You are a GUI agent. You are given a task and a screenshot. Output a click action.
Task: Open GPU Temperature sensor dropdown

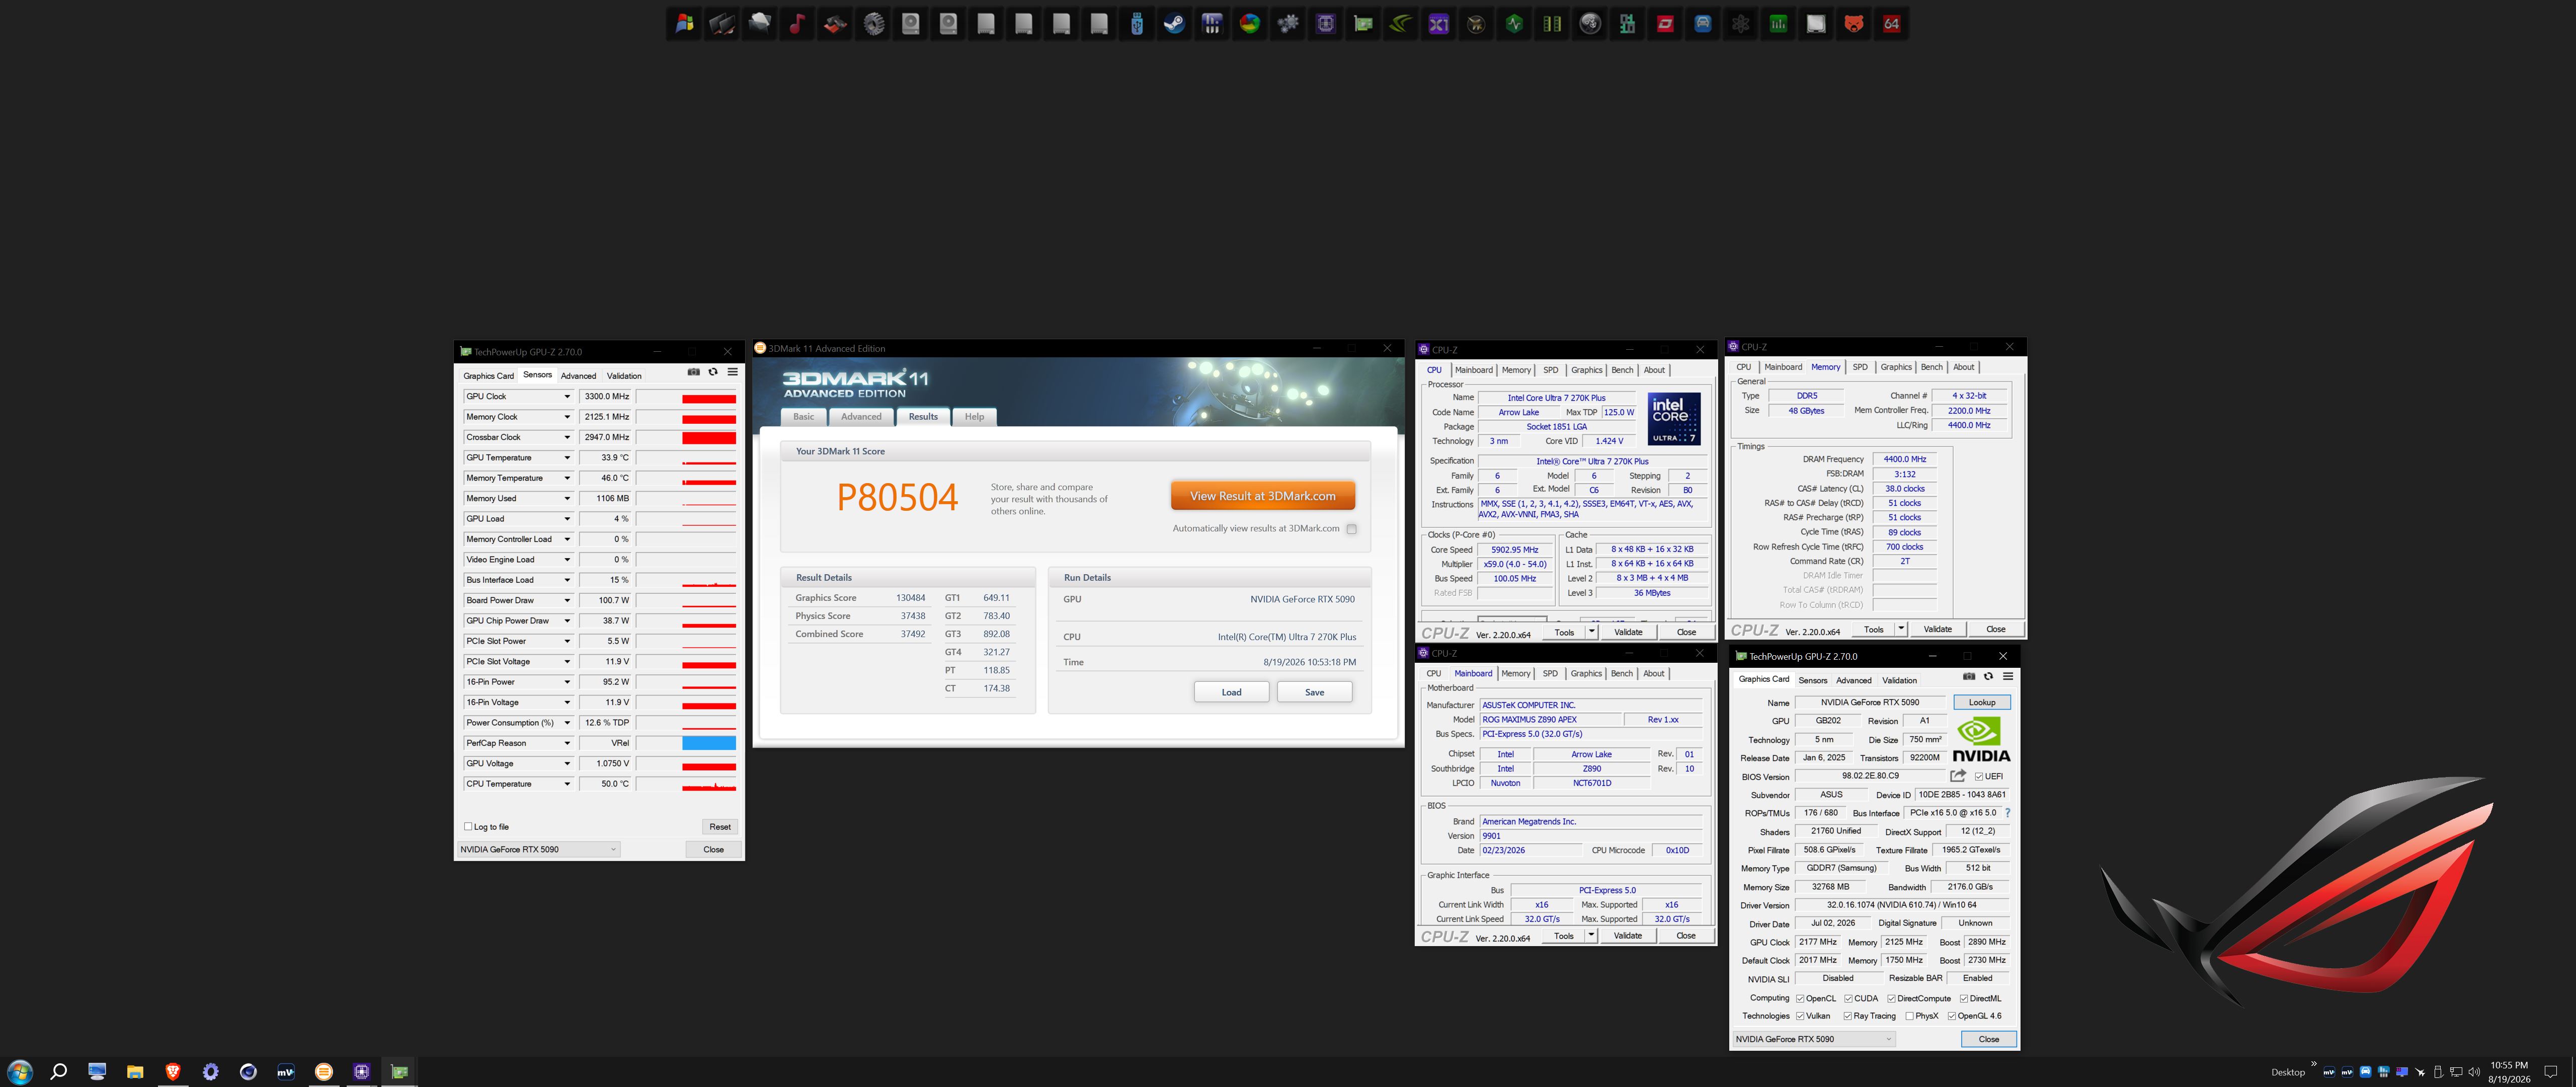pyautogui.click(x=567, y=458)
